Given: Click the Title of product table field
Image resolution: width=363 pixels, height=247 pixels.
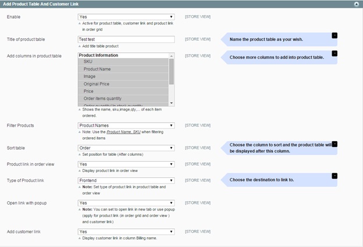Looking at the screenshot, I should tap(126, 40).
